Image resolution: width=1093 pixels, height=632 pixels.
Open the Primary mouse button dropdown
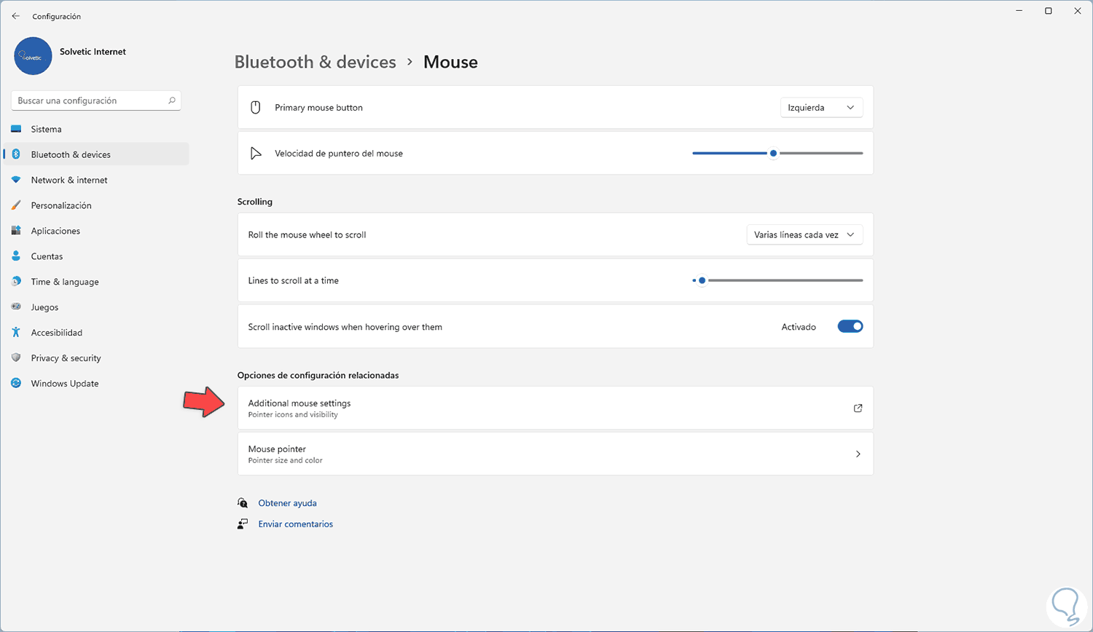821,108
